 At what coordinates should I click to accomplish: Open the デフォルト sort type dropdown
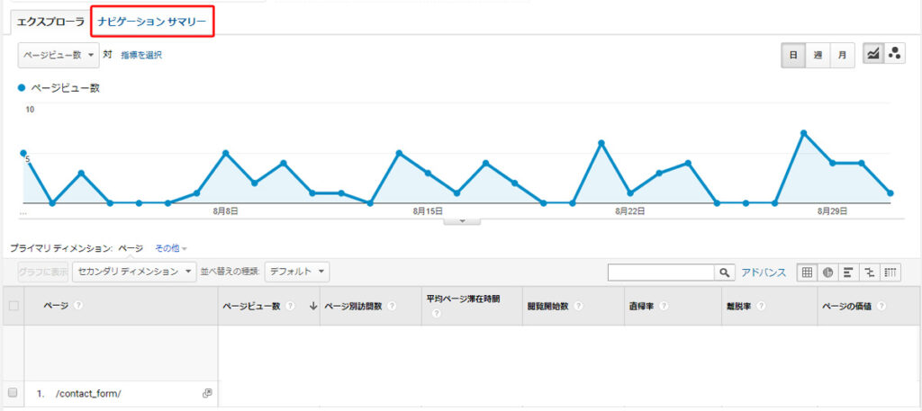pos(297,272)
